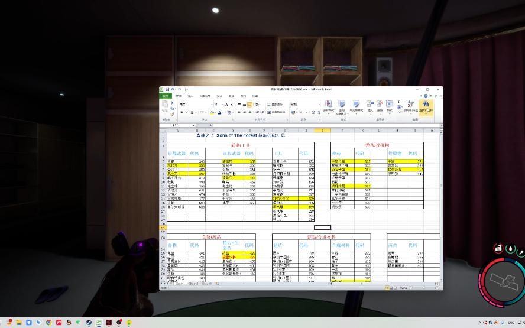Click the Wrap Text (自动换行) button
Viewport: 525px width, 328px height.
point(275,105)
